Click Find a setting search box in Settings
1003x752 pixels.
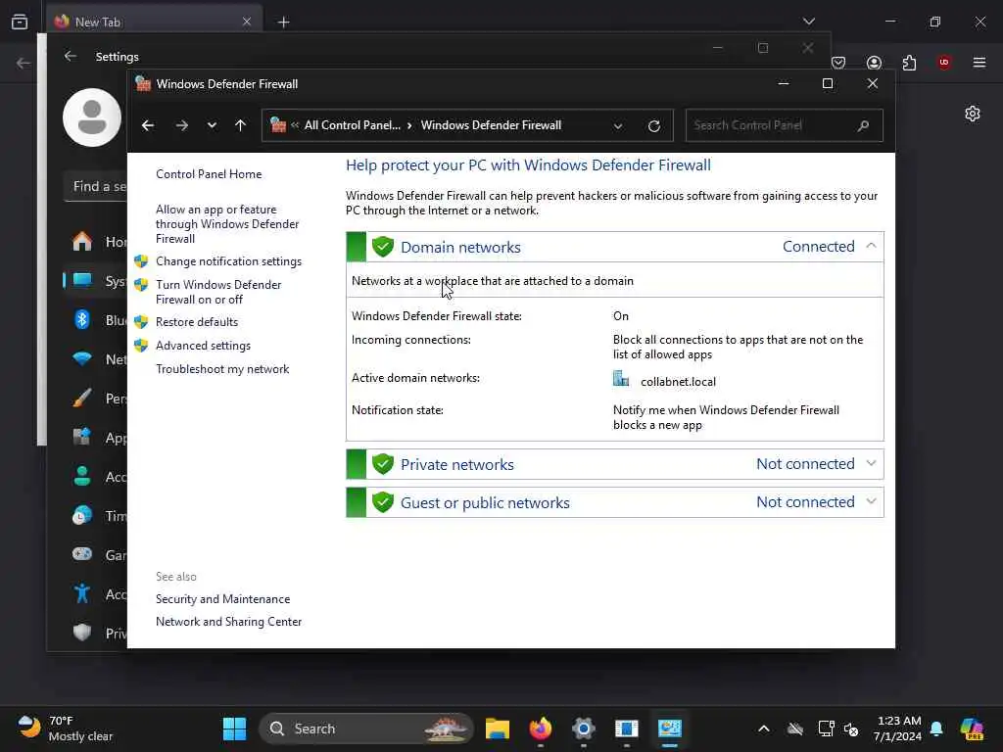click(96, 187)
